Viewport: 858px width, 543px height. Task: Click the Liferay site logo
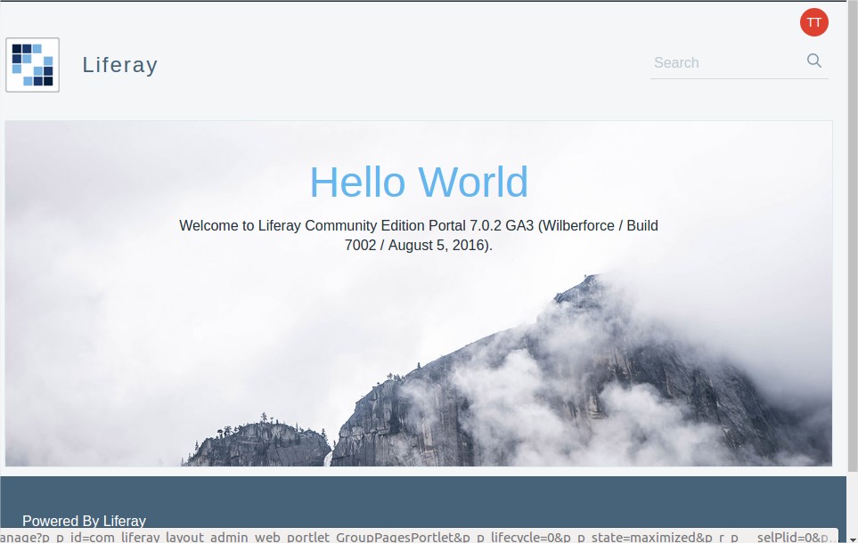click(x=32, y=65)
